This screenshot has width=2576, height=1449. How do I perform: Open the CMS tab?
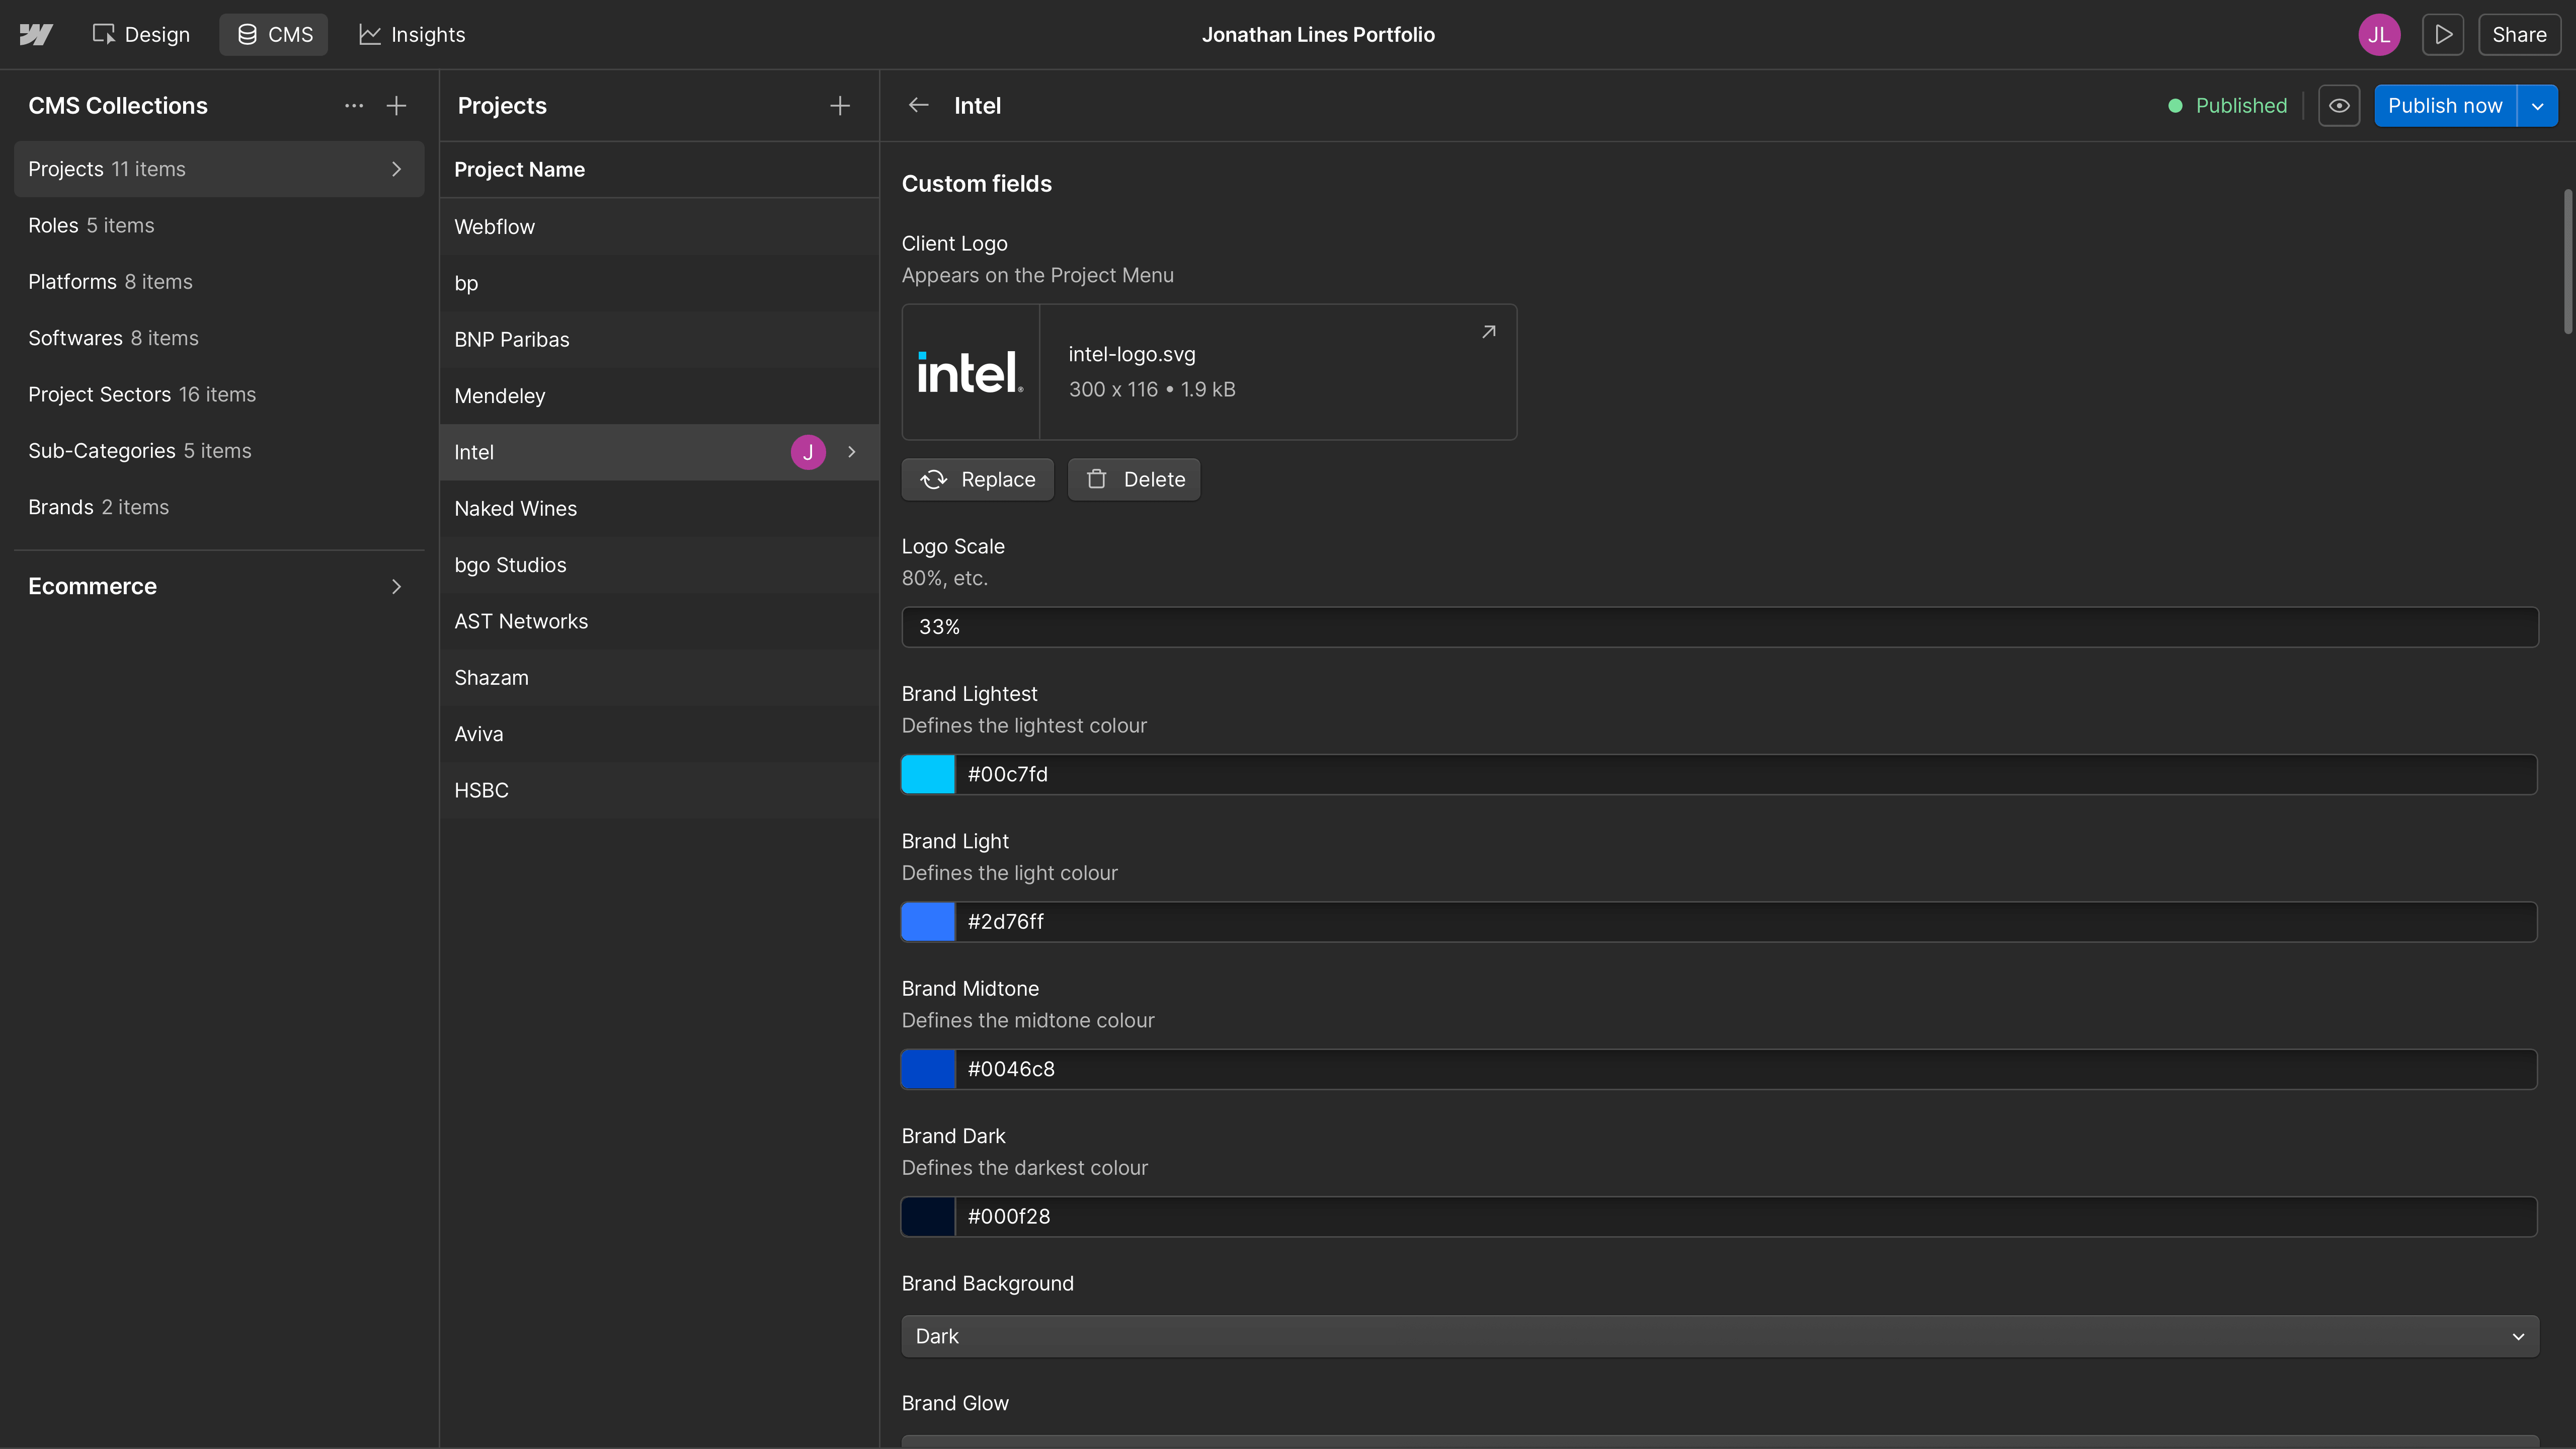point(274,35)
